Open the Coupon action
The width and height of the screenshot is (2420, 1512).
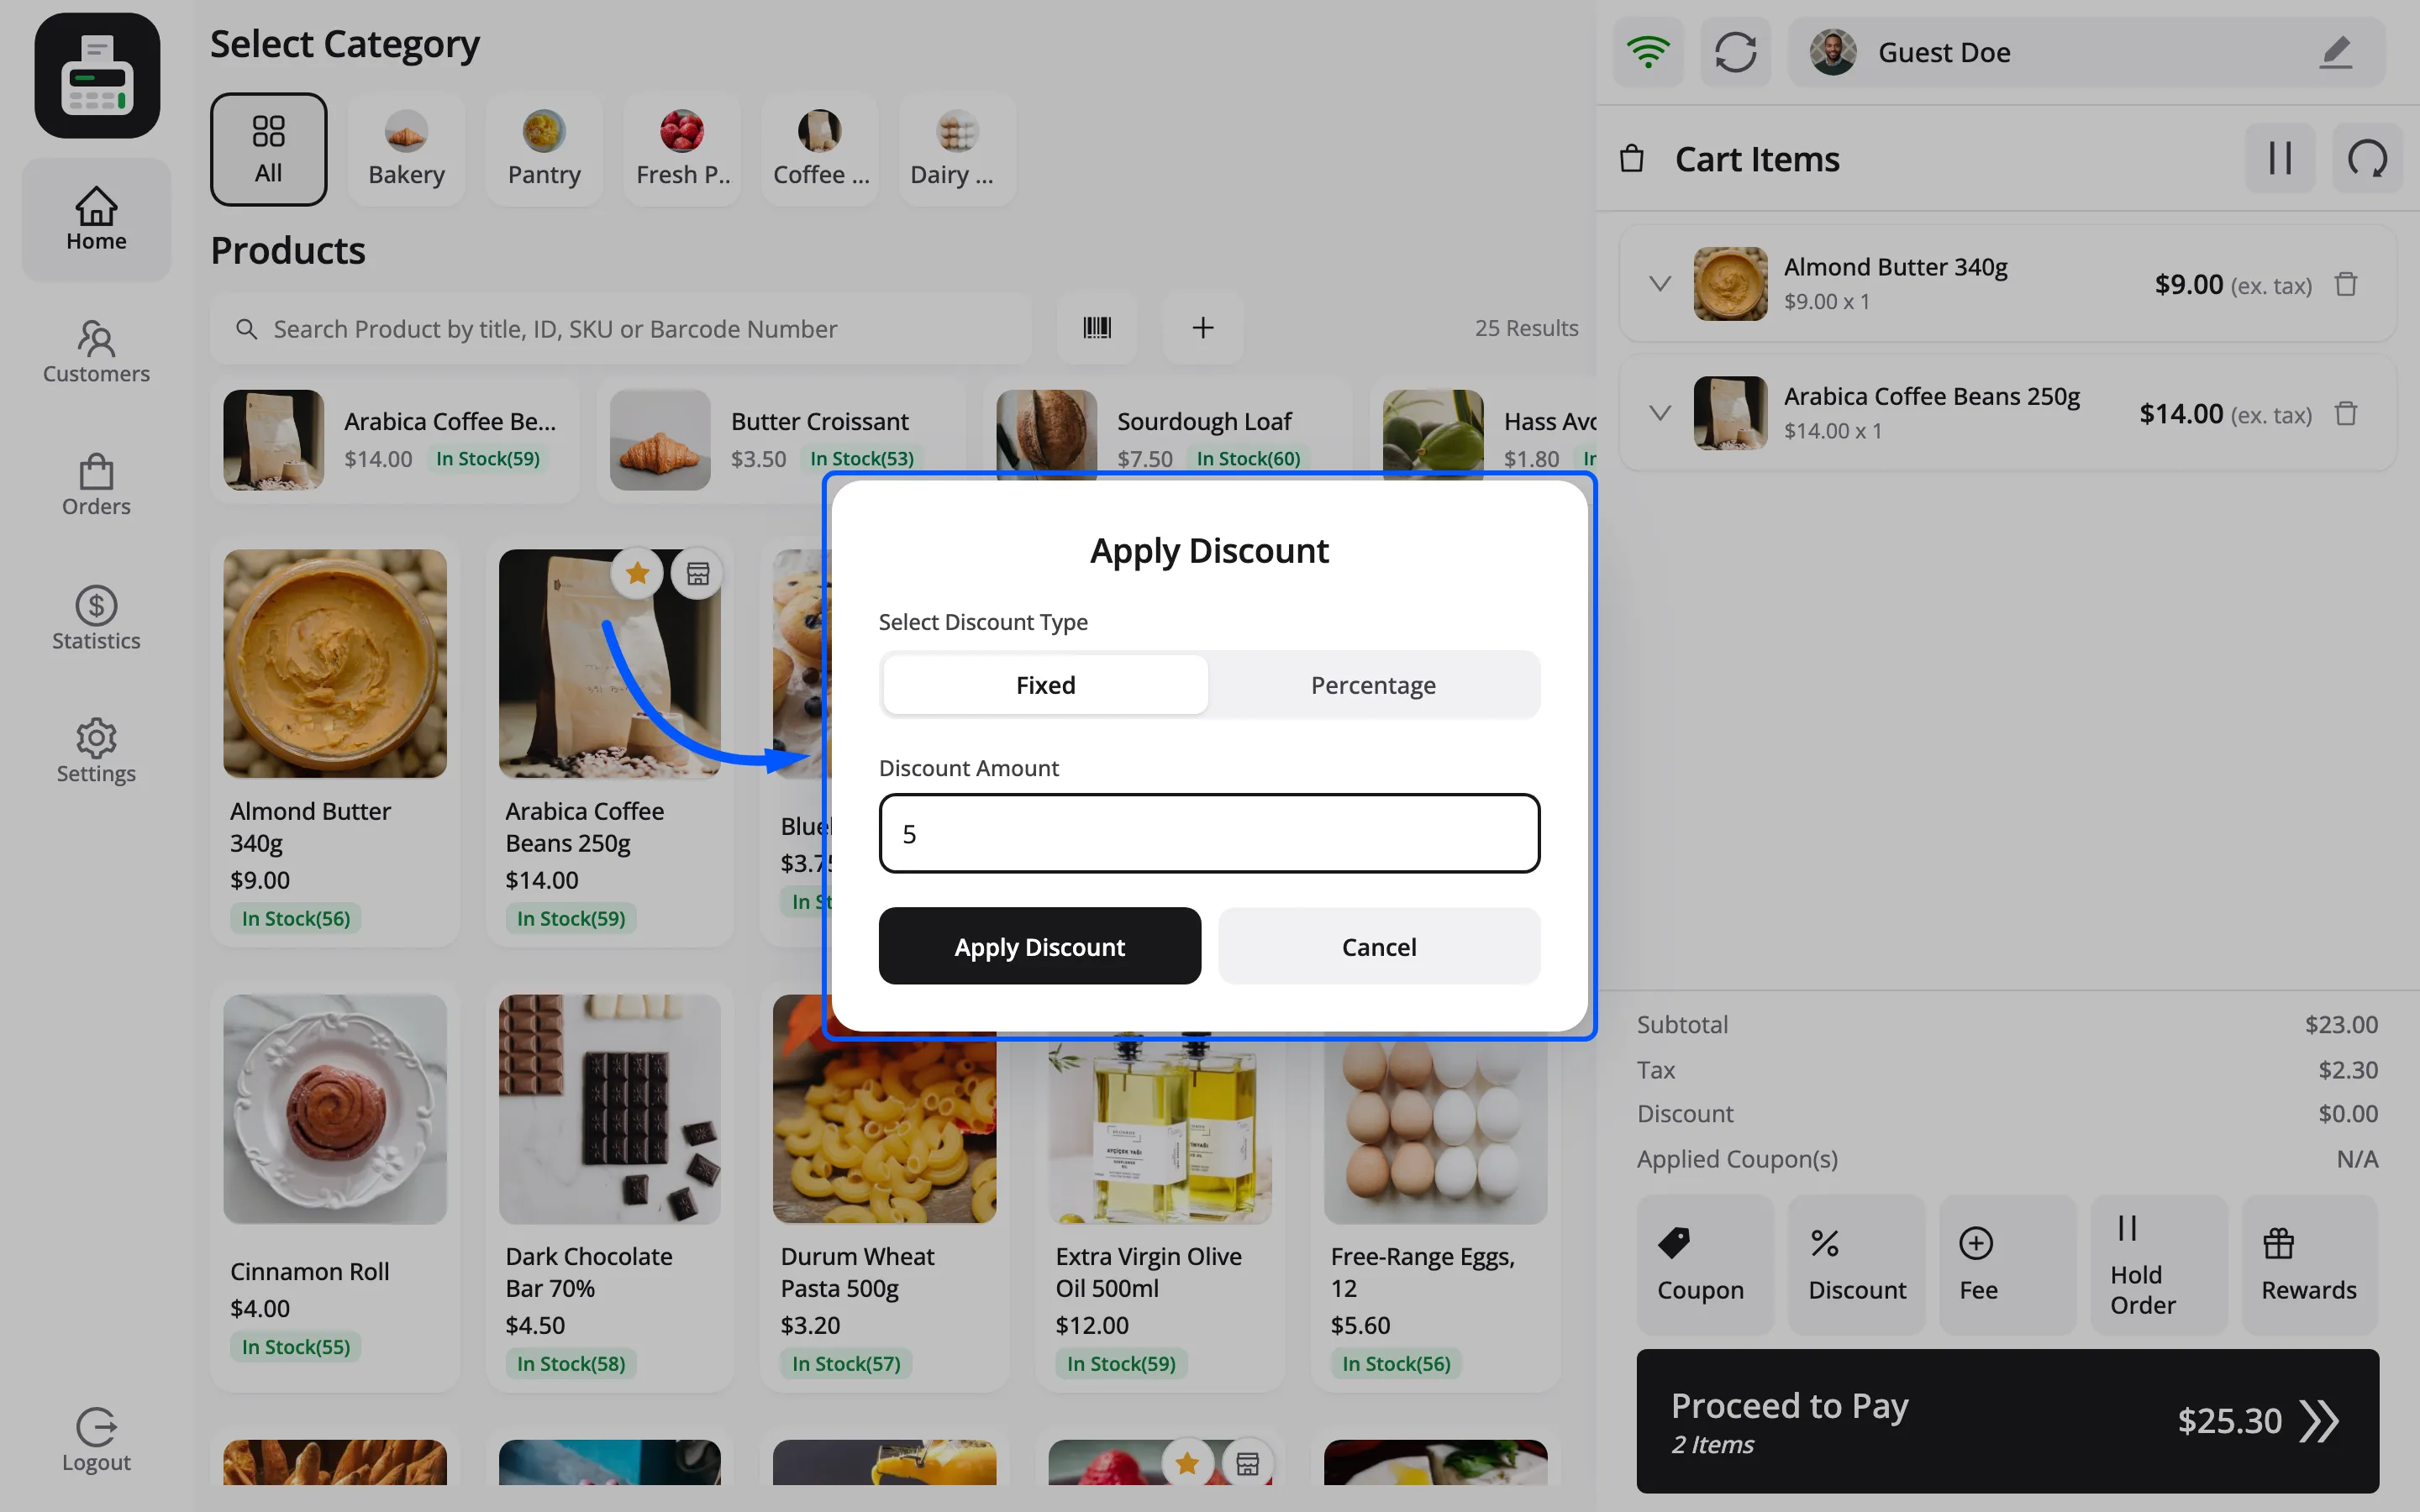pos(1705,1265)
